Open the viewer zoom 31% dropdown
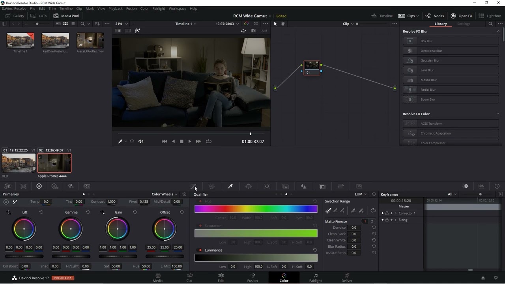 [x=121, y=24]
